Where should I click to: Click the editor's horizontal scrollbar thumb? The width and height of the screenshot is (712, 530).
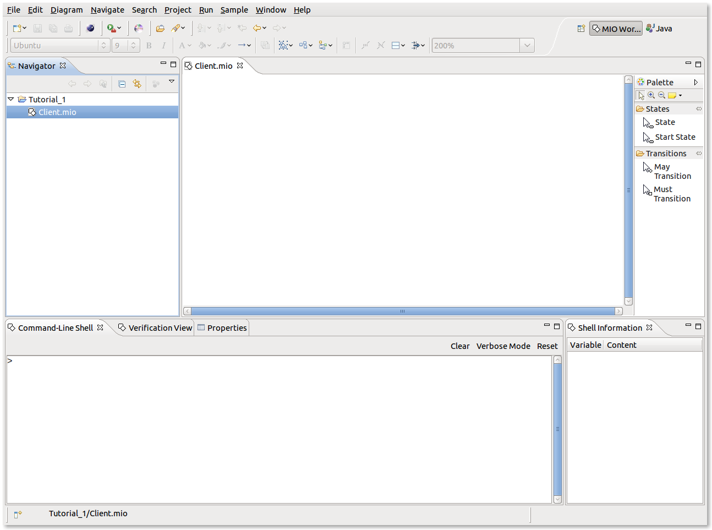click(403, 312)
